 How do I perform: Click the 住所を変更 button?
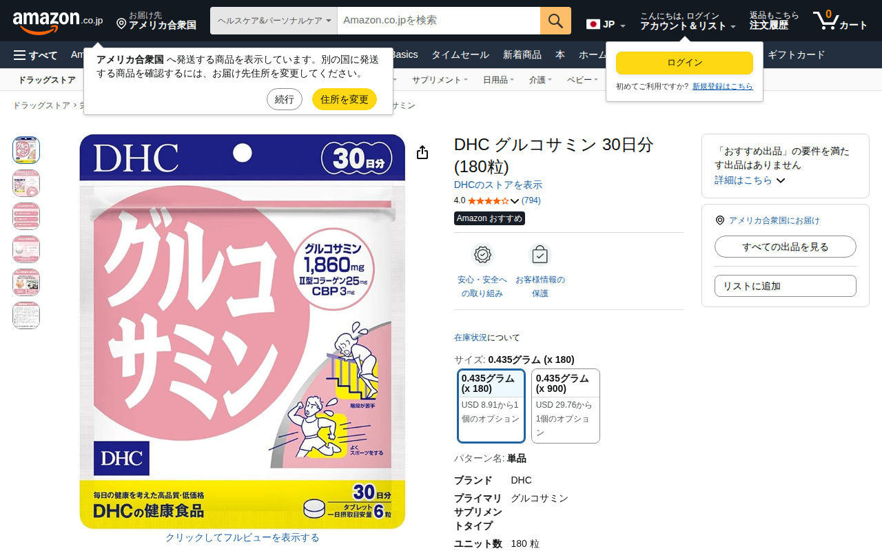click(x=345, y=99)
